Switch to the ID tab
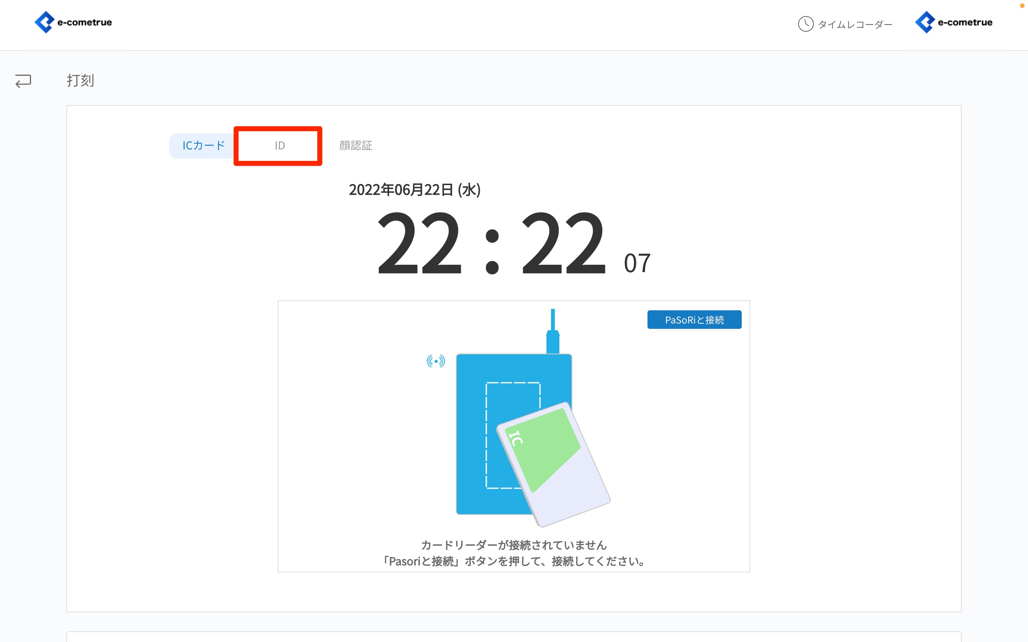This screenshot has width=1028, height=642. (x=279, y=146)
